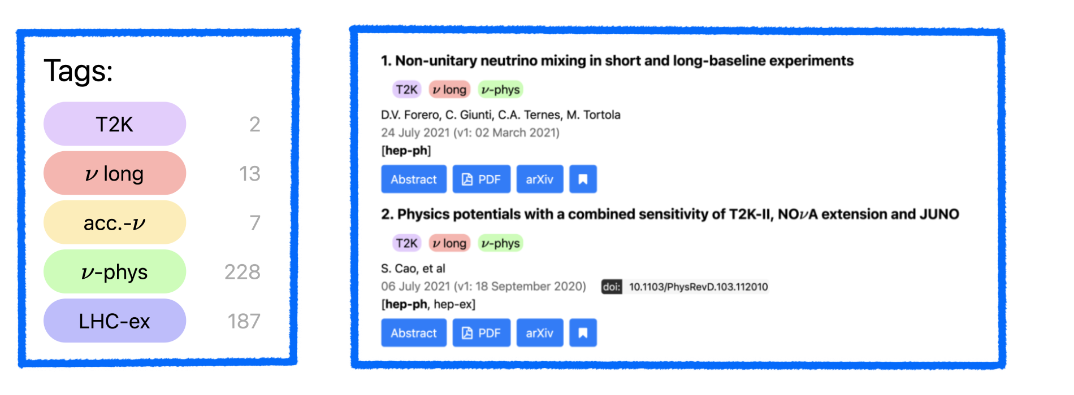
Task: Open the Physics potentials T2K-II paper title
Action: (x=670, y=214)
